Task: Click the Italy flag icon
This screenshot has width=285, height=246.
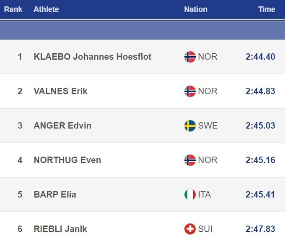Action: (x=190, y=194)
